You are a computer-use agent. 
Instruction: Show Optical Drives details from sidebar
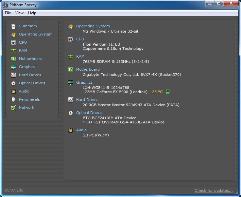[x=32, y=83]
